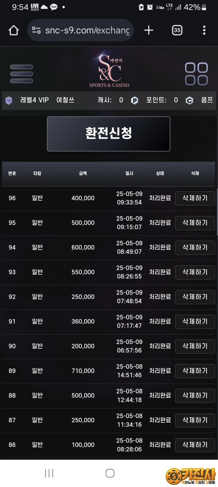The image size is (218, 487).
Task: Delete withdrawal record number 92
Action: [195, 297]
